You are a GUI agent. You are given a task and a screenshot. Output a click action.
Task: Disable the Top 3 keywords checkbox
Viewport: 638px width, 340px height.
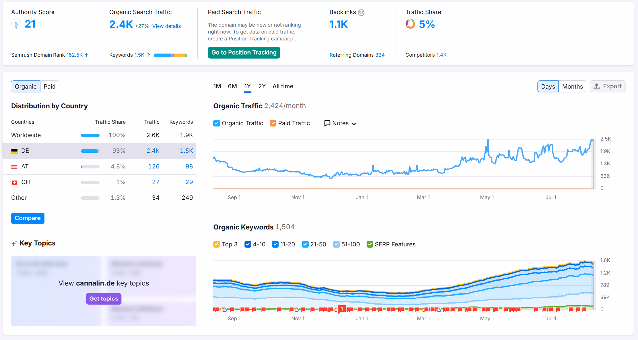tap(217, 244)
